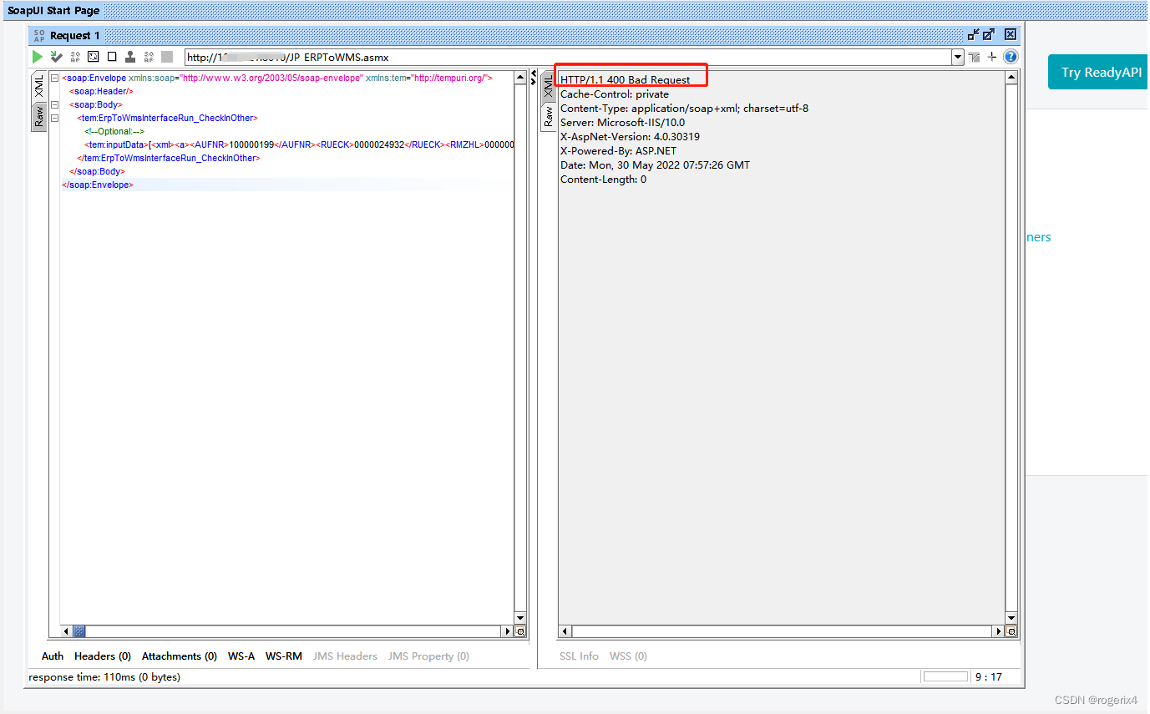Select the request editor's XML vertical tab

click(x=38, y=86)
